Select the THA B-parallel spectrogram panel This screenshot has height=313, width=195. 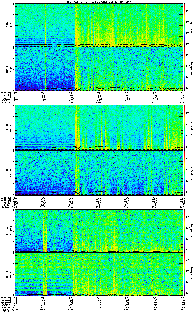[99, 69]
